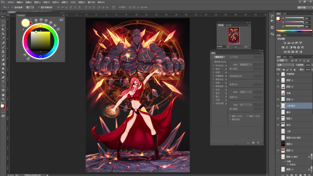Select the Horizontal Type tool
The image size is (313, 176).
3,81
